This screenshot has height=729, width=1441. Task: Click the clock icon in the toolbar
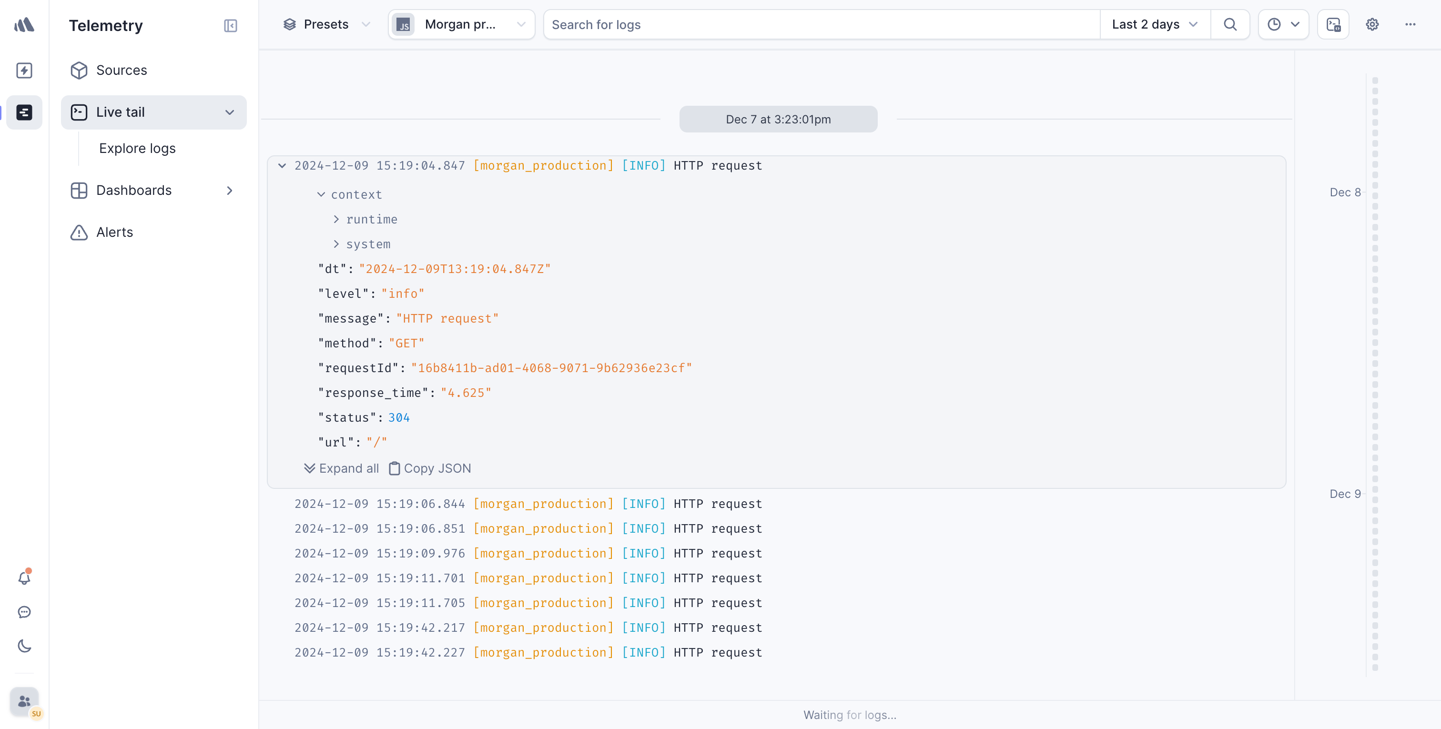(x=1274, y=25)
